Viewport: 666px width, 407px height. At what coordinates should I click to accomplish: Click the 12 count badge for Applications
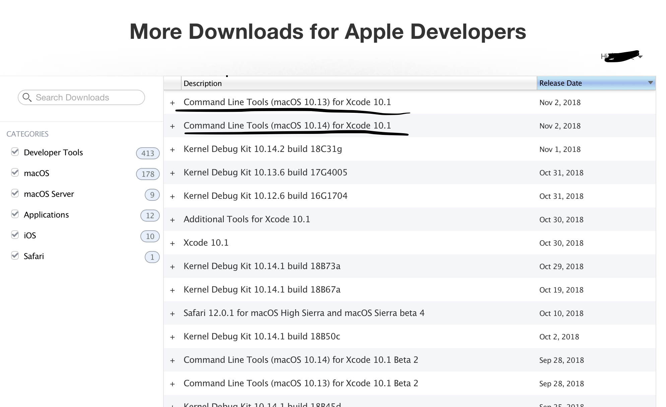click(x=150, y=216)
